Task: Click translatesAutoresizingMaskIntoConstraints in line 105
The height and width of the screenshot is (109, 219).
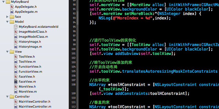Action: point(170,71)
